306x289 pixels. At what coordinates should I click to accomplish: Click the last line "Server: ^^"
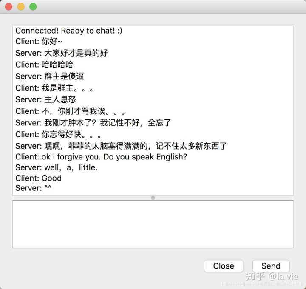[x=34, y=188]
